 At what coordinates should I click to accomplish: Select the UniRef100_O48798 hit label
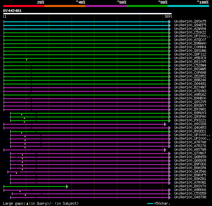[x=190, y=197]
